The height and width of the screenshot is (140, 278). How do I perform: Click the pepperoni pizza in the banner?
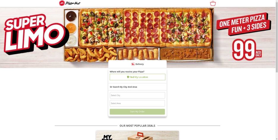click(145, 27)
